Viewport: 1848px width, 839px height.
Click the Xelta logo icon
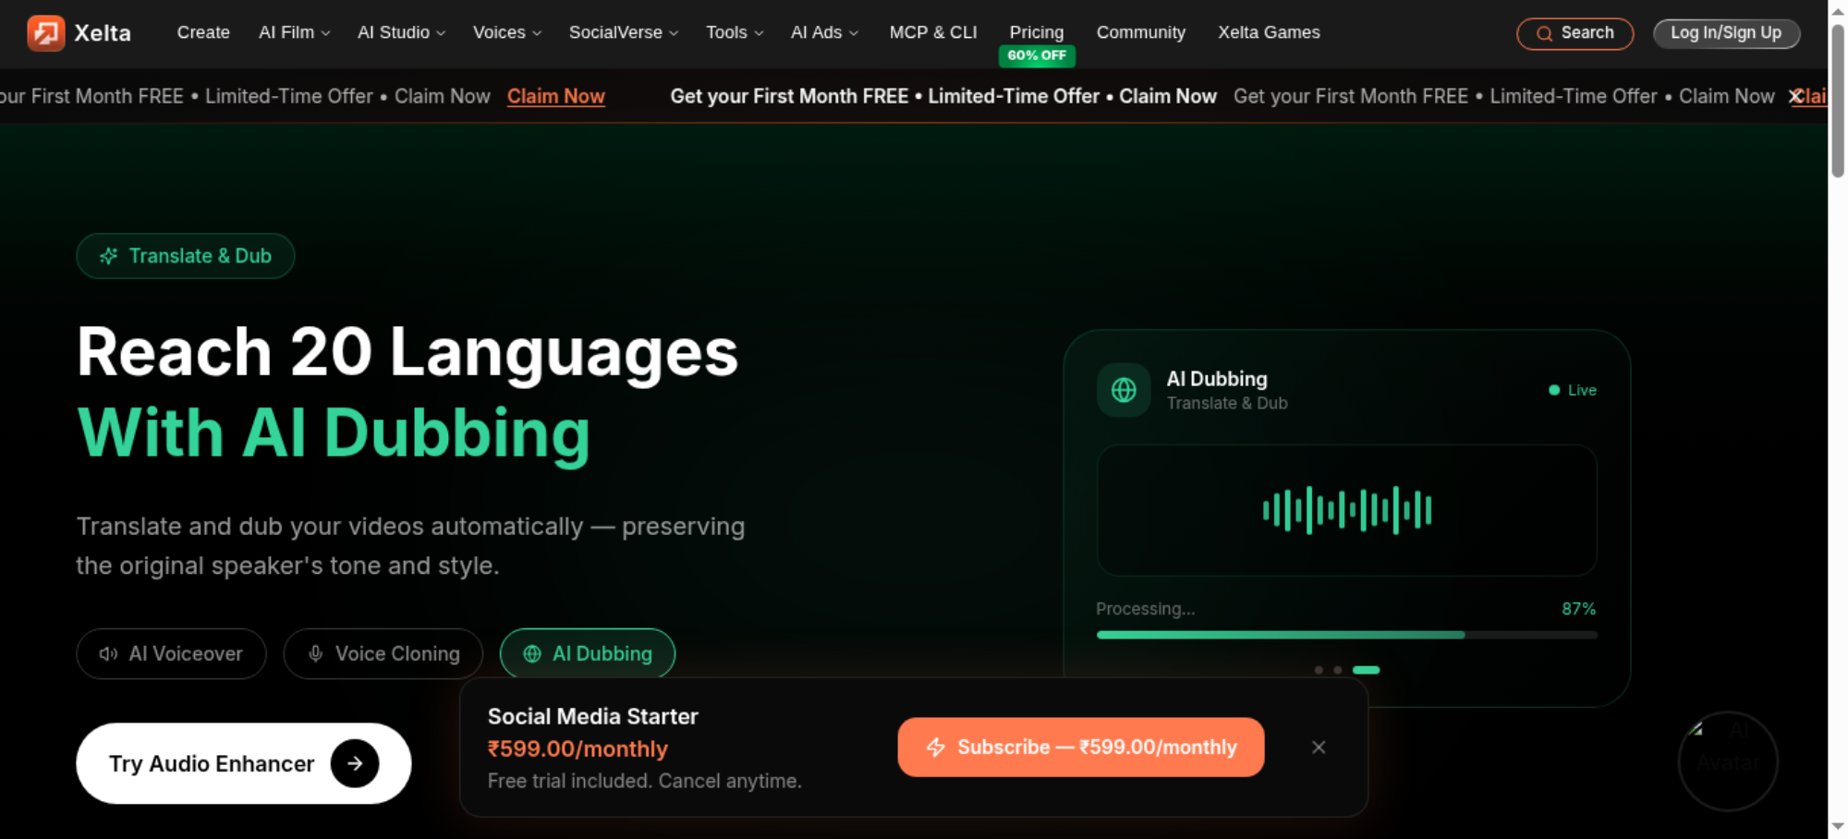coord(46,33)
